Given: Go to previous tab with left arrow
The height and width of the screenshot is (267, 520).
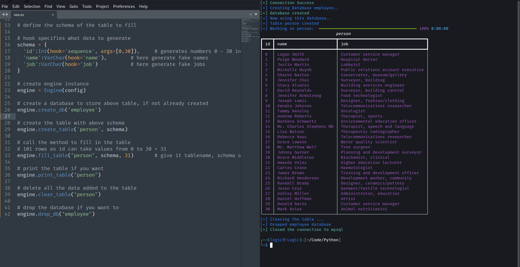Looking at the screenshot, I should coord(3,14).
